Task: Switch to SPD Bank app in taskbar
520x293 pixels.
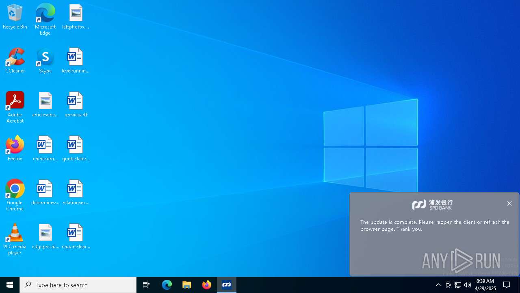Action: point(227,285)
